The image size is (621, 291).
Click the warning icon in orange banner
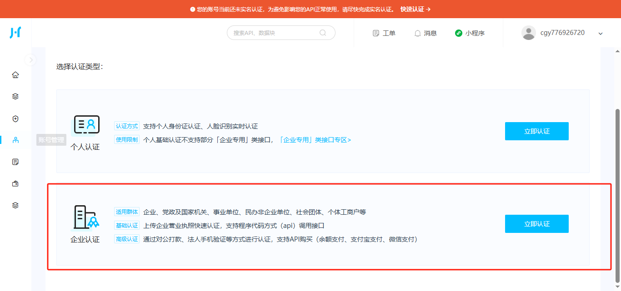point(193,9)
